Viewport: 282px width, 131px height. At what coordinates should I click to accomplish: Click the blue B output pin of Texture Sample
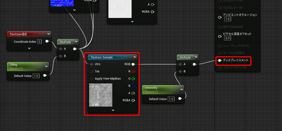pos(133,86)
